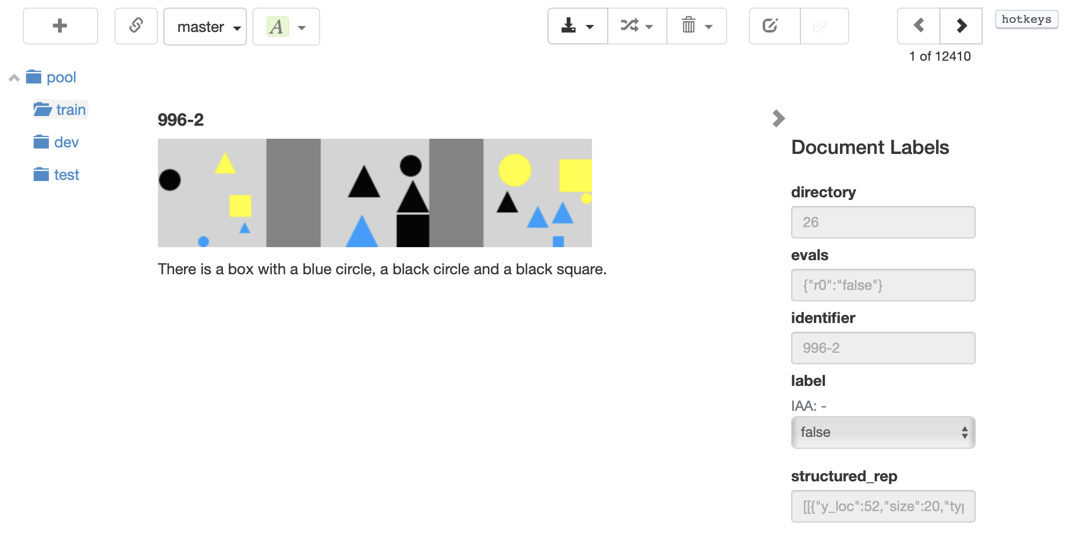Click the plus add button
This screenshot has width=1069, height=542.
point(60,26)
